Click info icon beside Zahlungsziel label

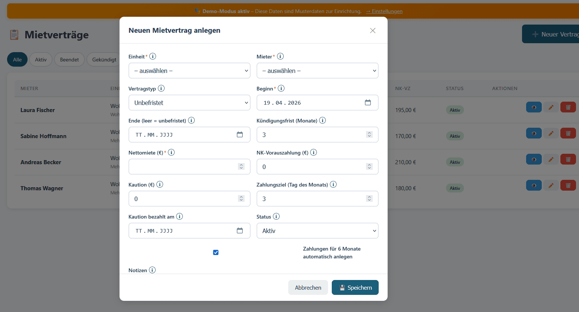(x=333, y=185)
